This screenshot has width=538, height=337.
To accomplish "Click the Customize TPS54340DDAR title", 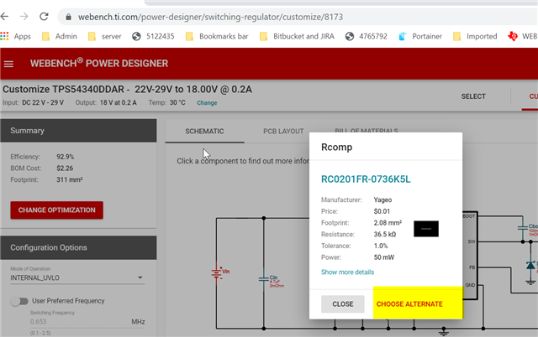I will (x=127, y=90).
